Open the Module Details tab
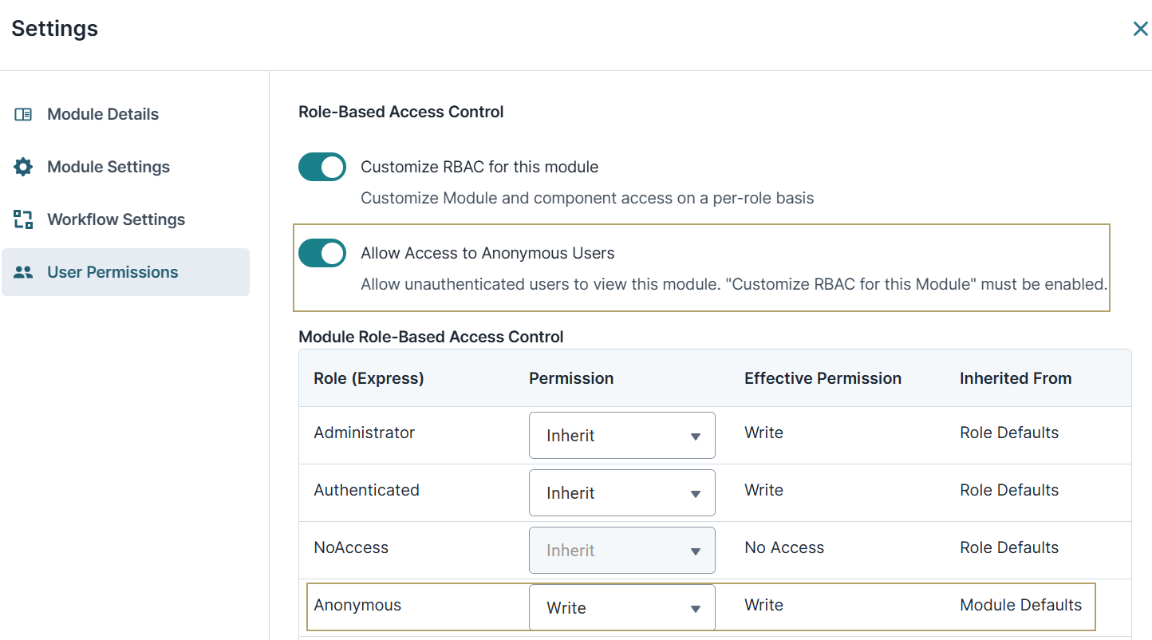Image resolution: width=1152 pixels, height=640 pixels. (x=125, y=114)
